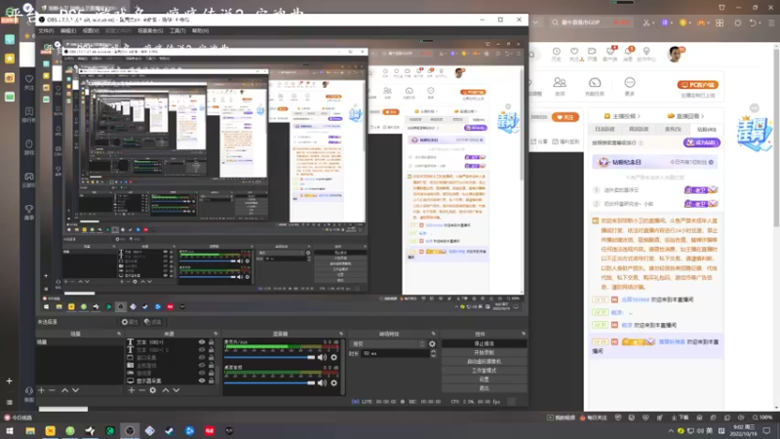
Task: Add a new source with plus button
Action: pos(132,390)
